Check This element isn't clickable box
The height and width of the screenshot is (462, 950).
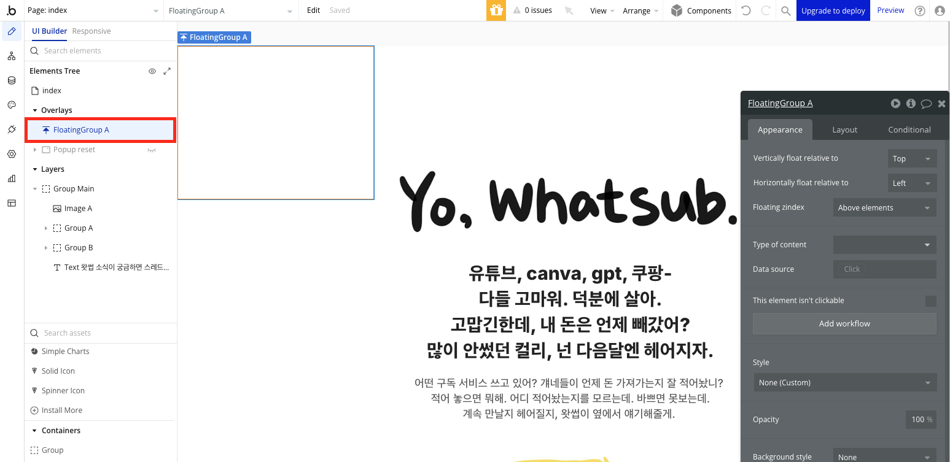pos(931,301)
